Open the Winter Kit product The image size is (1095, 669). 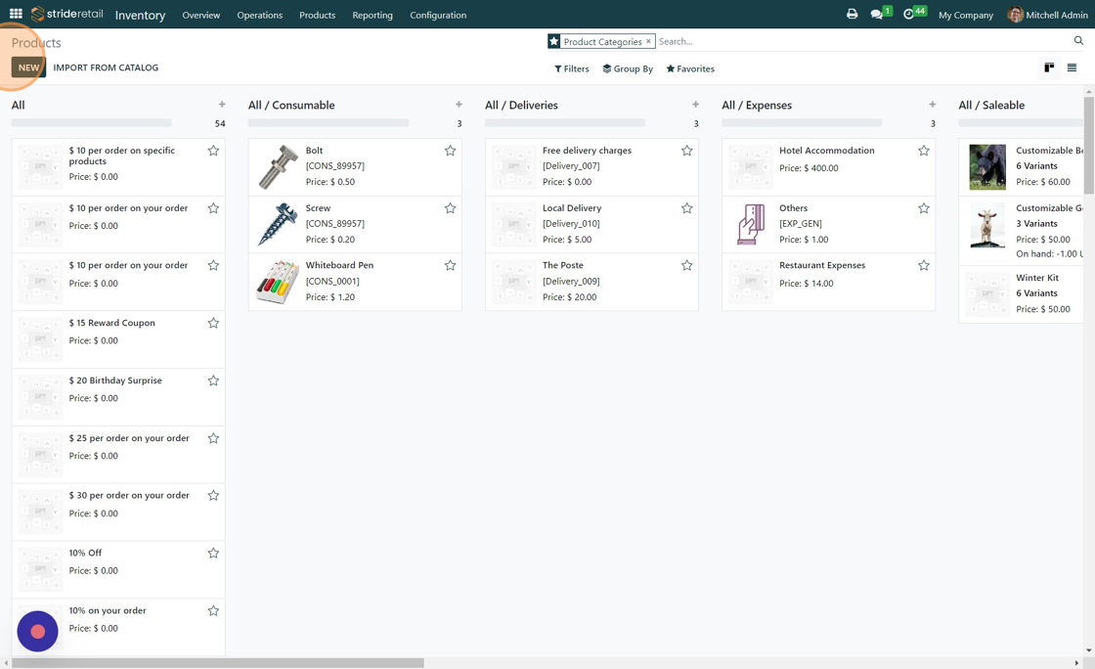[1021, 294]
